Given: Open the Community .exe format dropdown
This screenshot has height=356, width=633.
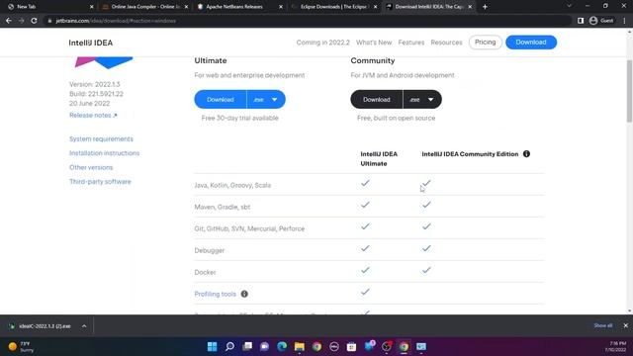Looking at the screenshot, I should pyautogui.click(x=422, y=99).
